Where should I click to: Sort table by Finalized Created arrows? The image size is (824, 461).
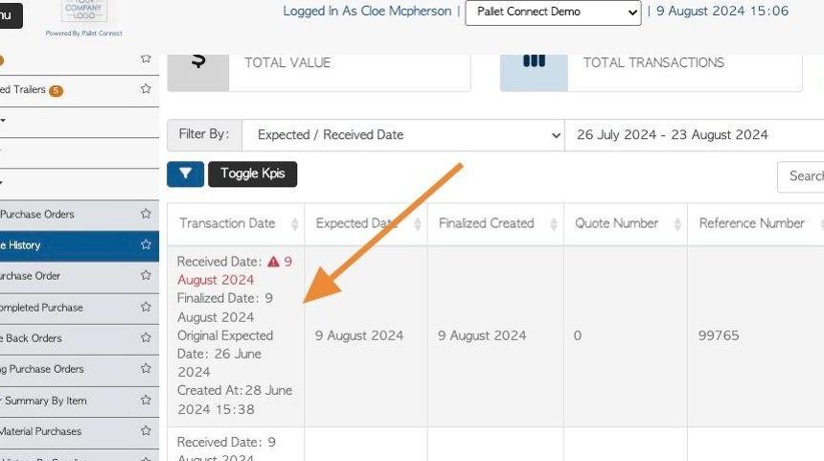[554, 224]
